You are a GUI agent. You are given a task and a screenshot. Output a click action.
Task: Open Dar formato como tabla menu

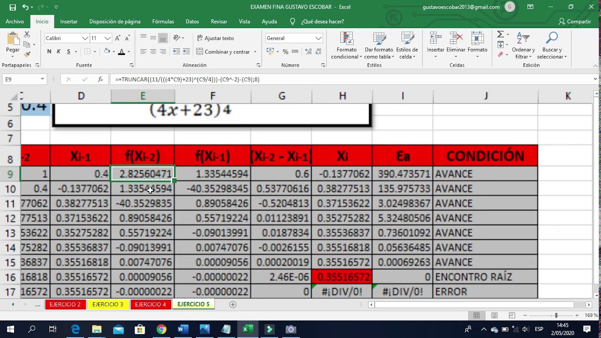[379, 46]
